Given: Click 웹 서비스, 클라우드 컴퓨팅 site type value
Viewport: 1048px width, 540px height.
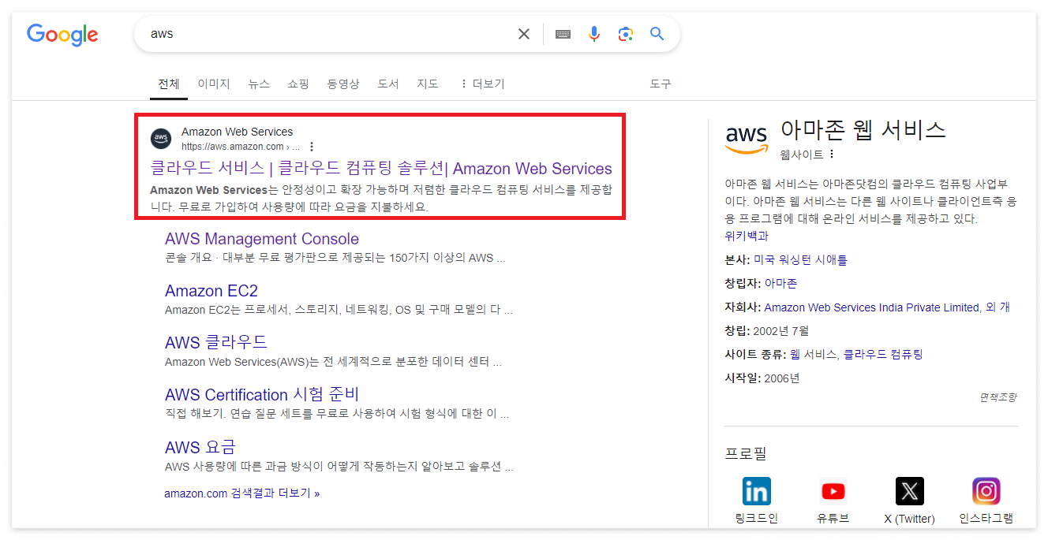Looking at the screenshot, I should [x=856, y=355].
